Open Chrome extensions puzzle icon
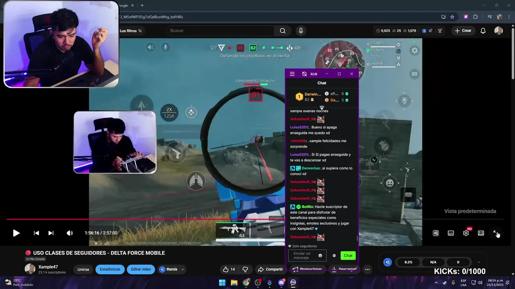 (x=476, y=17)
